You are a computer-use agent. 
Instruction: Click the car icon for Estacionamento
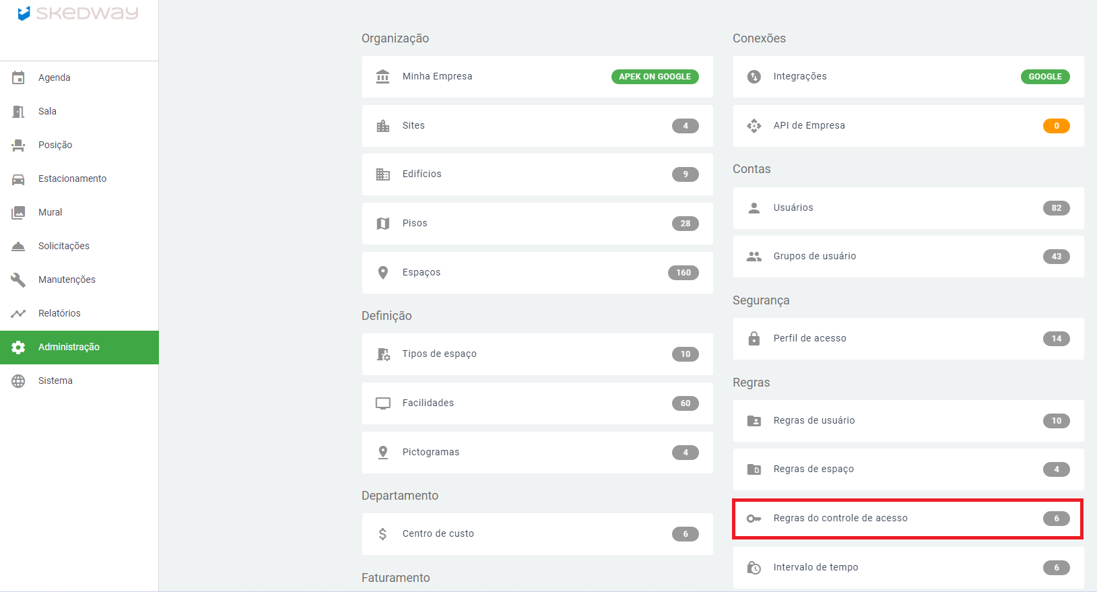tap(18, 179)
